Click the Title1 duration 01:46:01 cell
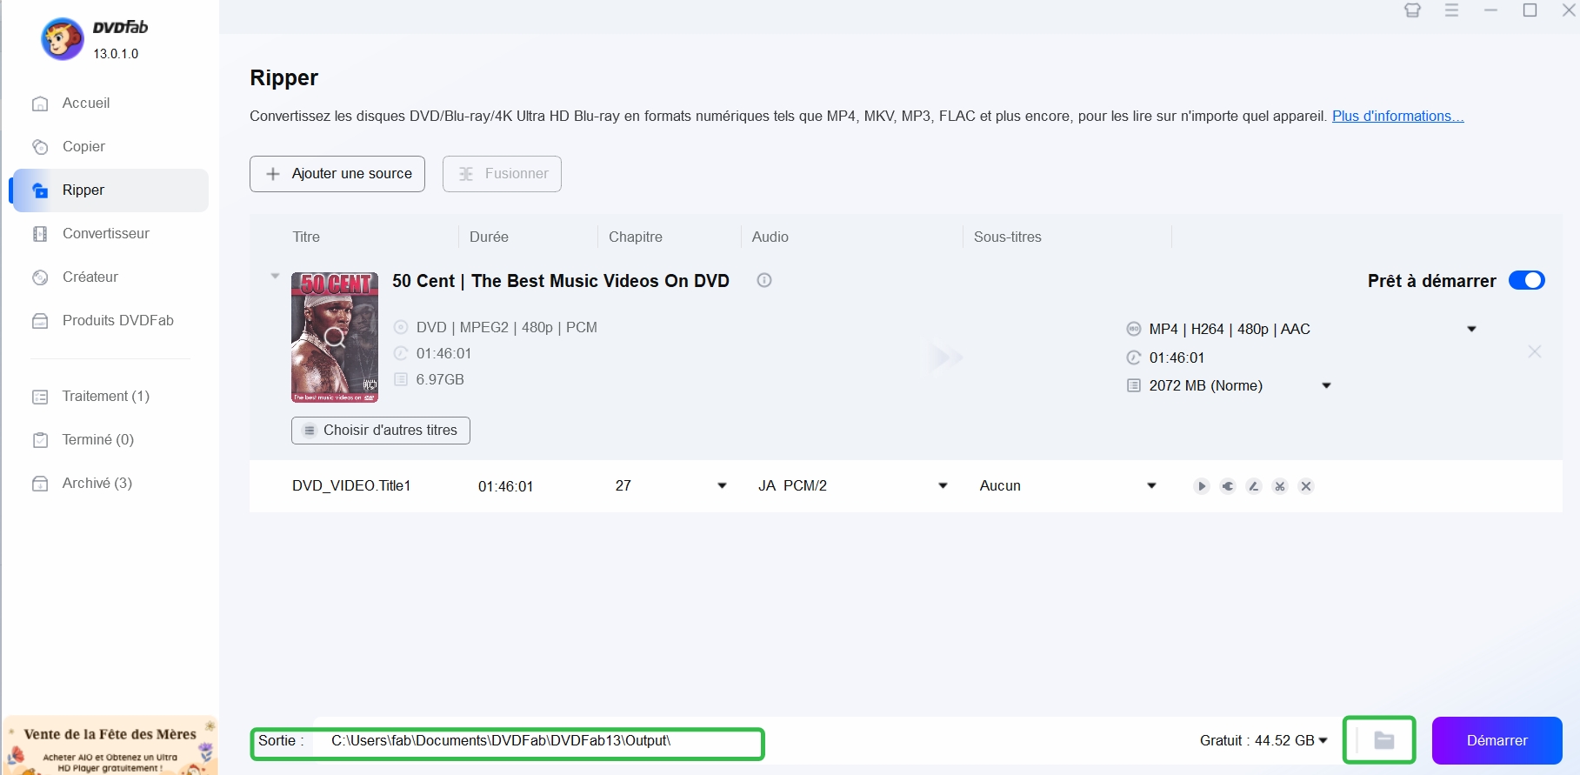Image resolution: width=1580 pixels, height=775 pixels. (505, 486)
